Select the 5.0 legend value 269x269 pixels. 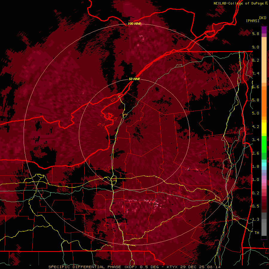256,113
